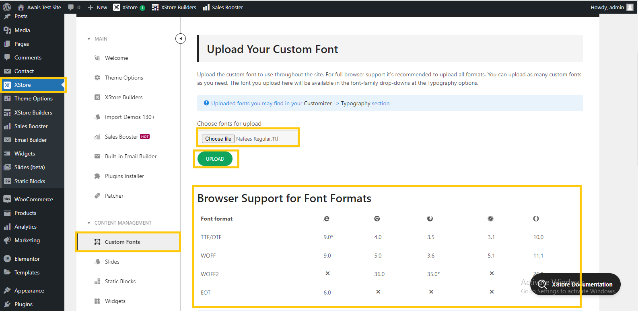
Task: Open XStore Builders grid icon in admin bar
Action: tap(155, 7)
